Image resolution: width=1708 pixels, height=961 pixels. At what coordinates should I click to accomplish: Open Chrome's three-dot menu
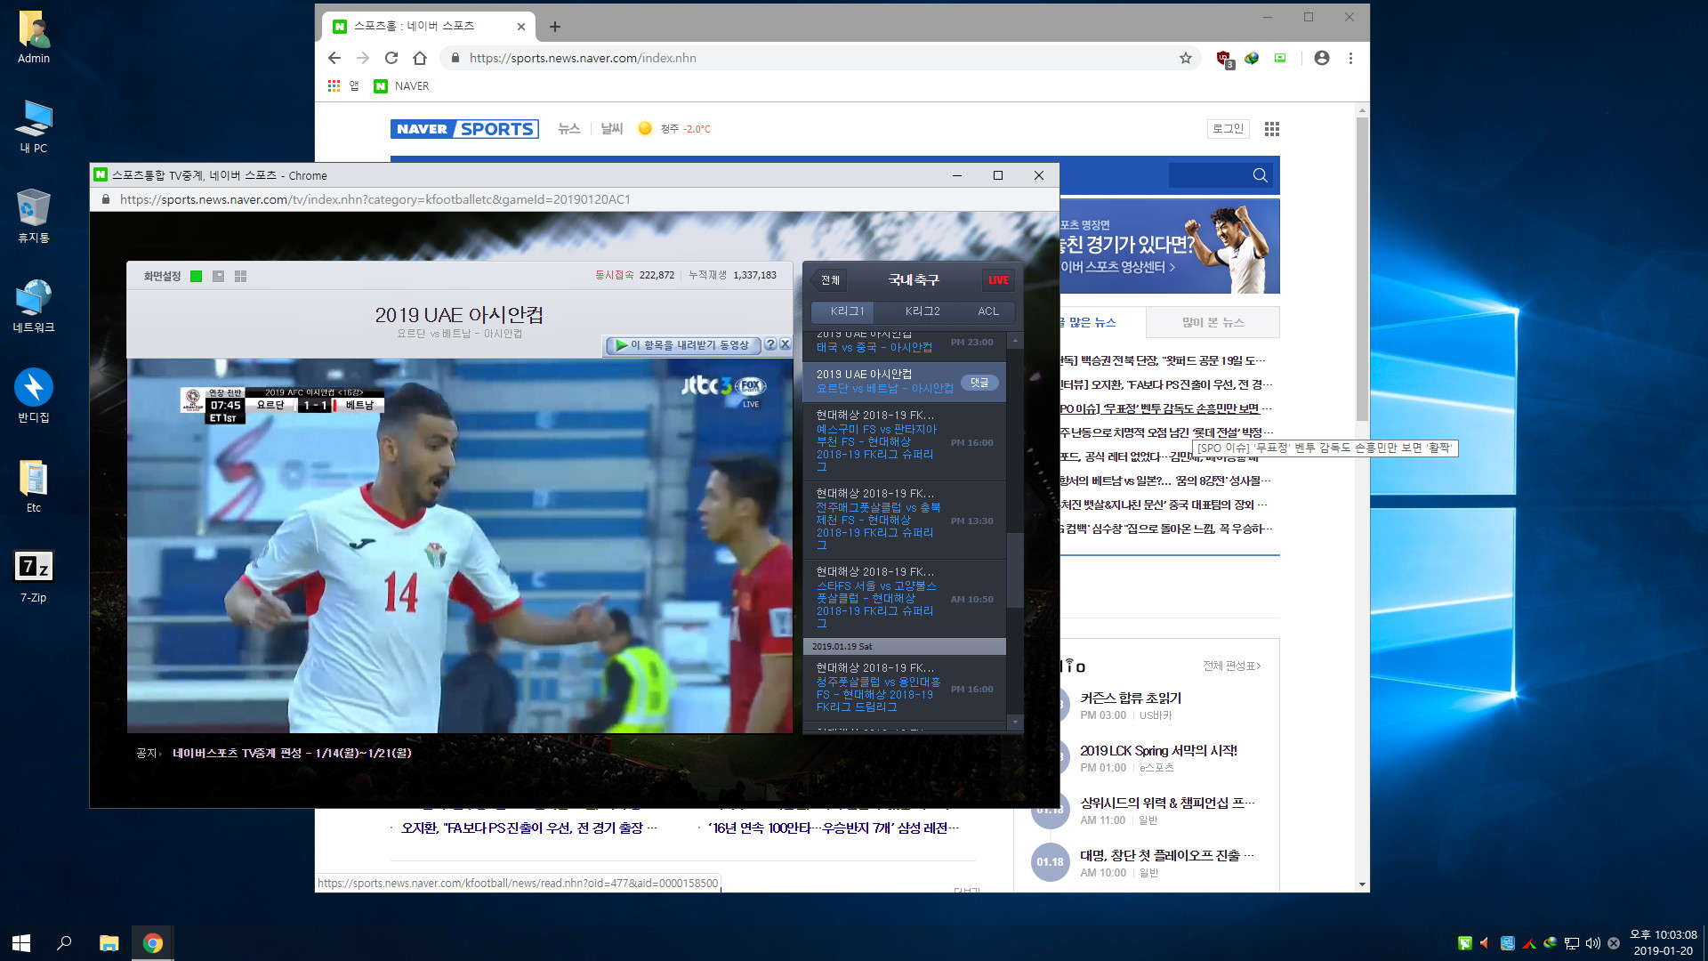(x=1350, y=58)
